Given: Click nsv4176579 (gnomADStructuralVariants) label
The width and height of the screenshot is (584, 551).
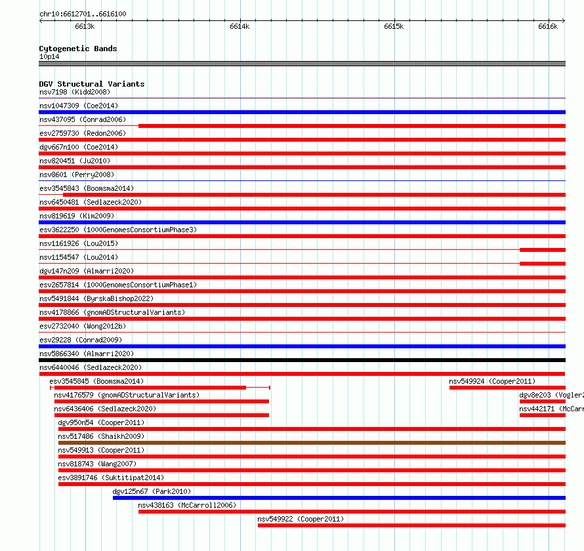Looking at the screenshot, I should tap(127, 395).
